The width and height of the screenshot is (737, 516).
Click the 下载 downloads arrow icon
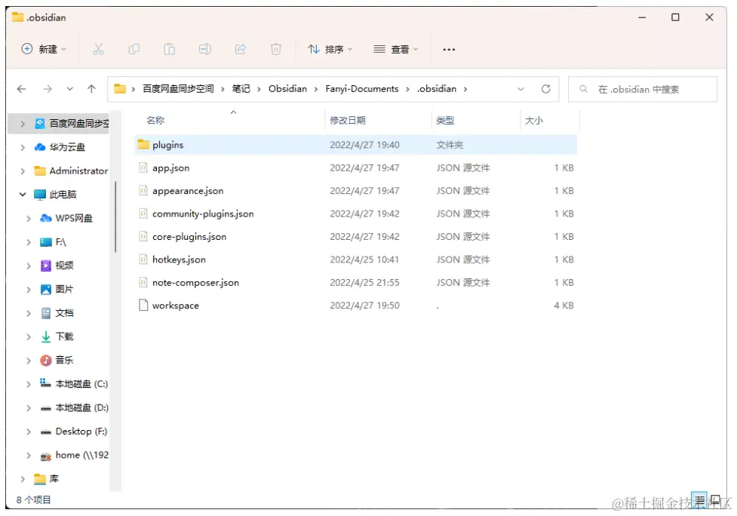pos(45,336)
